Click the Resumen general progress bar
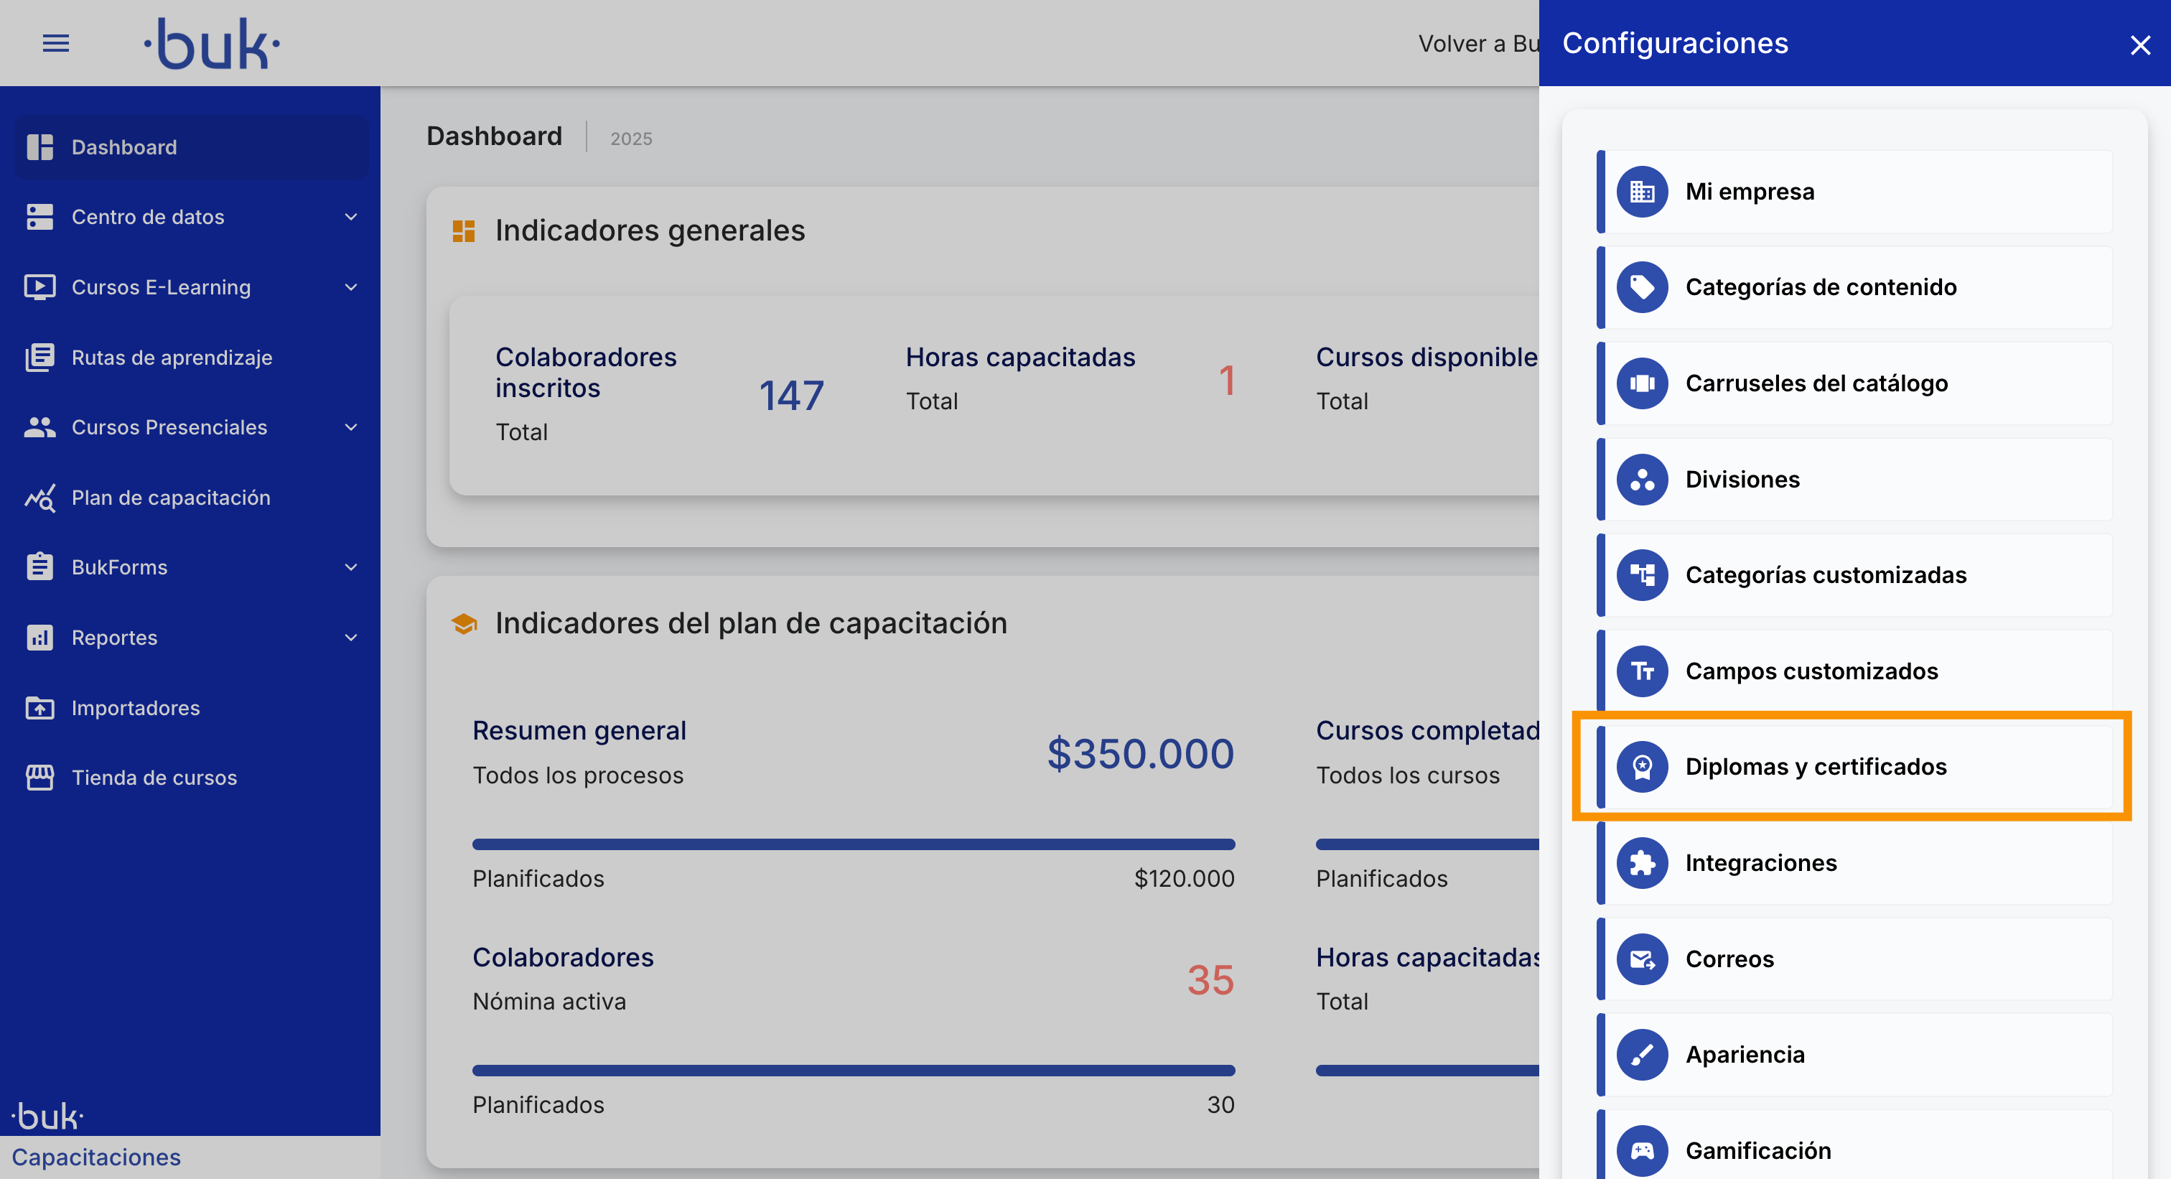The height and width of the screenshot is (1179, 2171). tap(853, 844)
